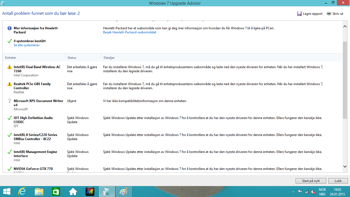350x197 pixels.
Task: Click the muted volume tray icon
Action: click(x=313, y=192)
